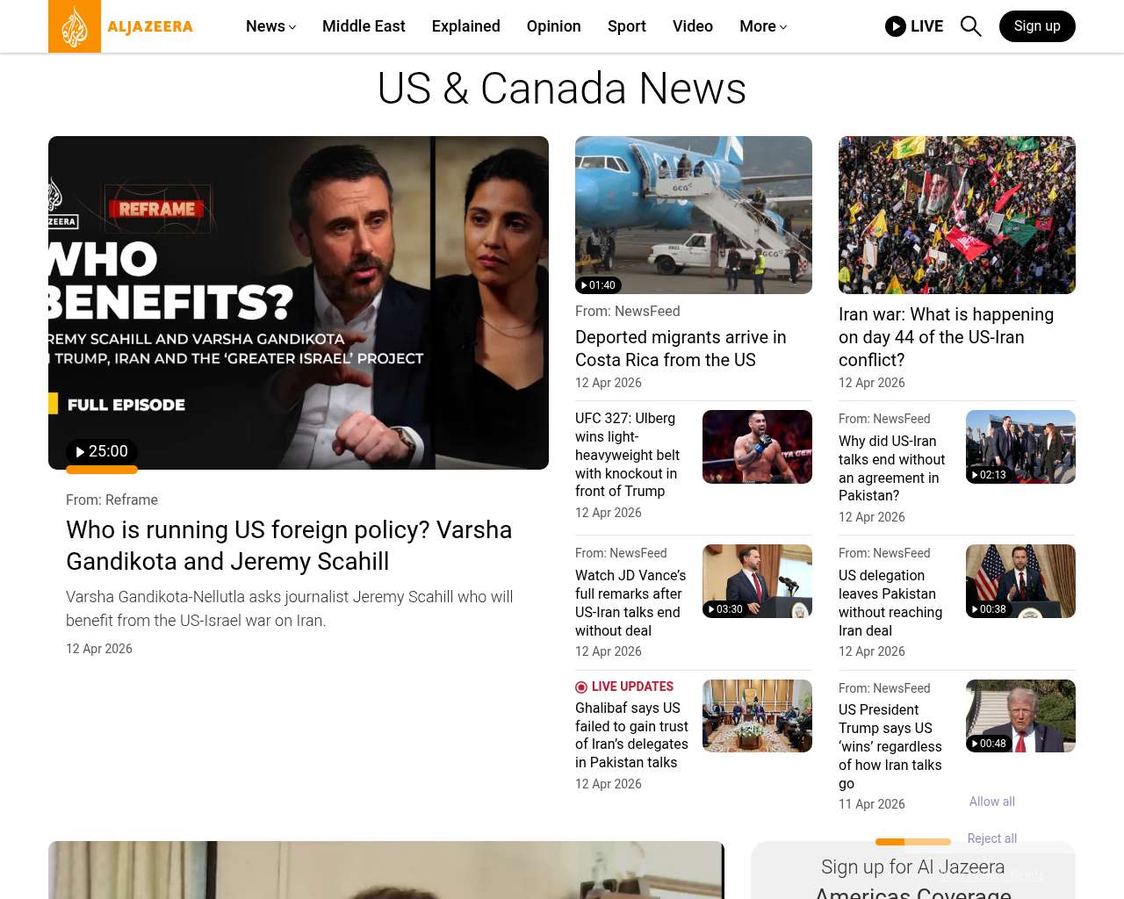Play the 03:30 JD Vance remarks video
1124x899 pixels.
pyautogui.click(x=725, y=609)
